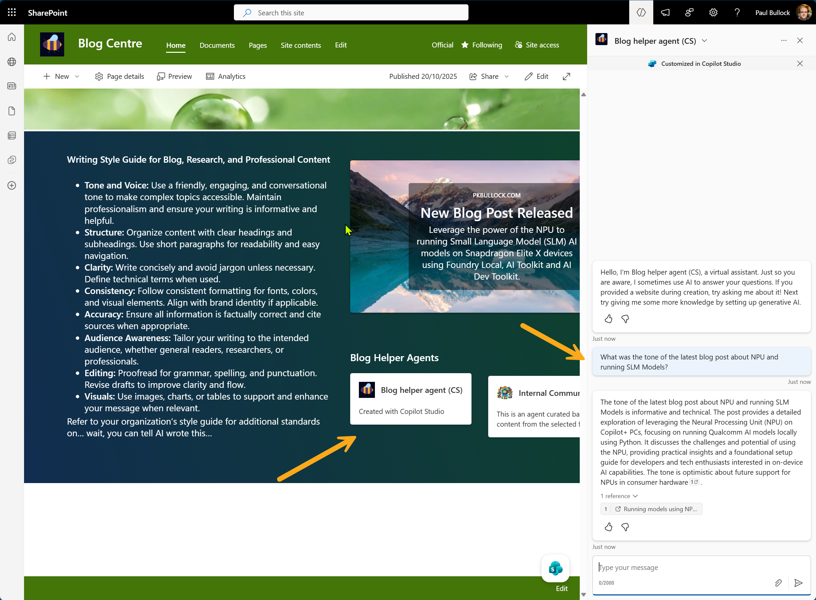Open the news icon in left rail
This screenshot has width=816, height=600.
pos(12,86)
